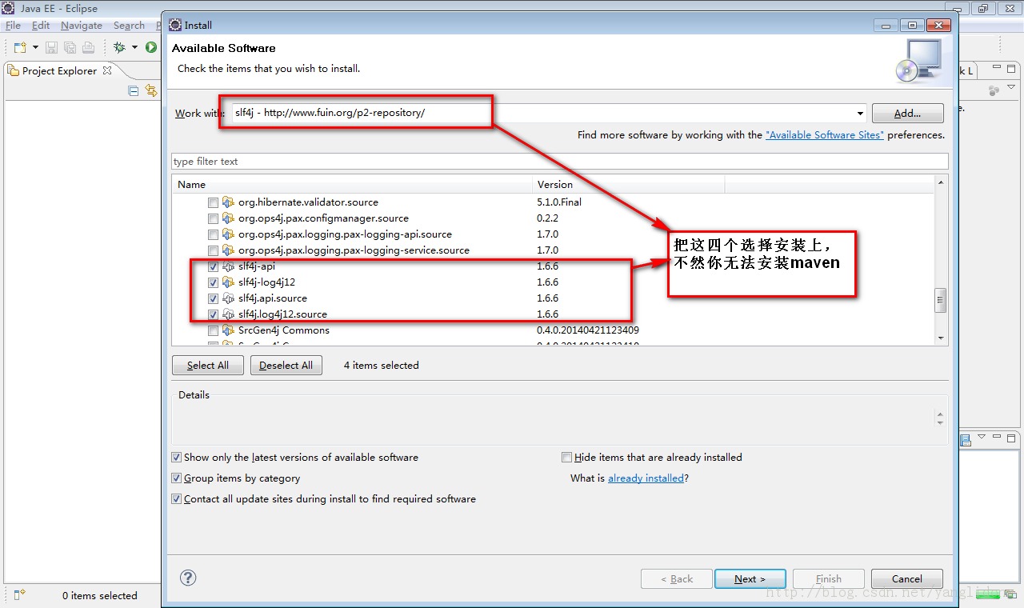Click the software list scroll-down arrow
The image size is (1024, 608).
[x=941, y=338]
